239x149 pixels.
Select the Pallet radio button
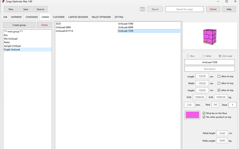203,56
